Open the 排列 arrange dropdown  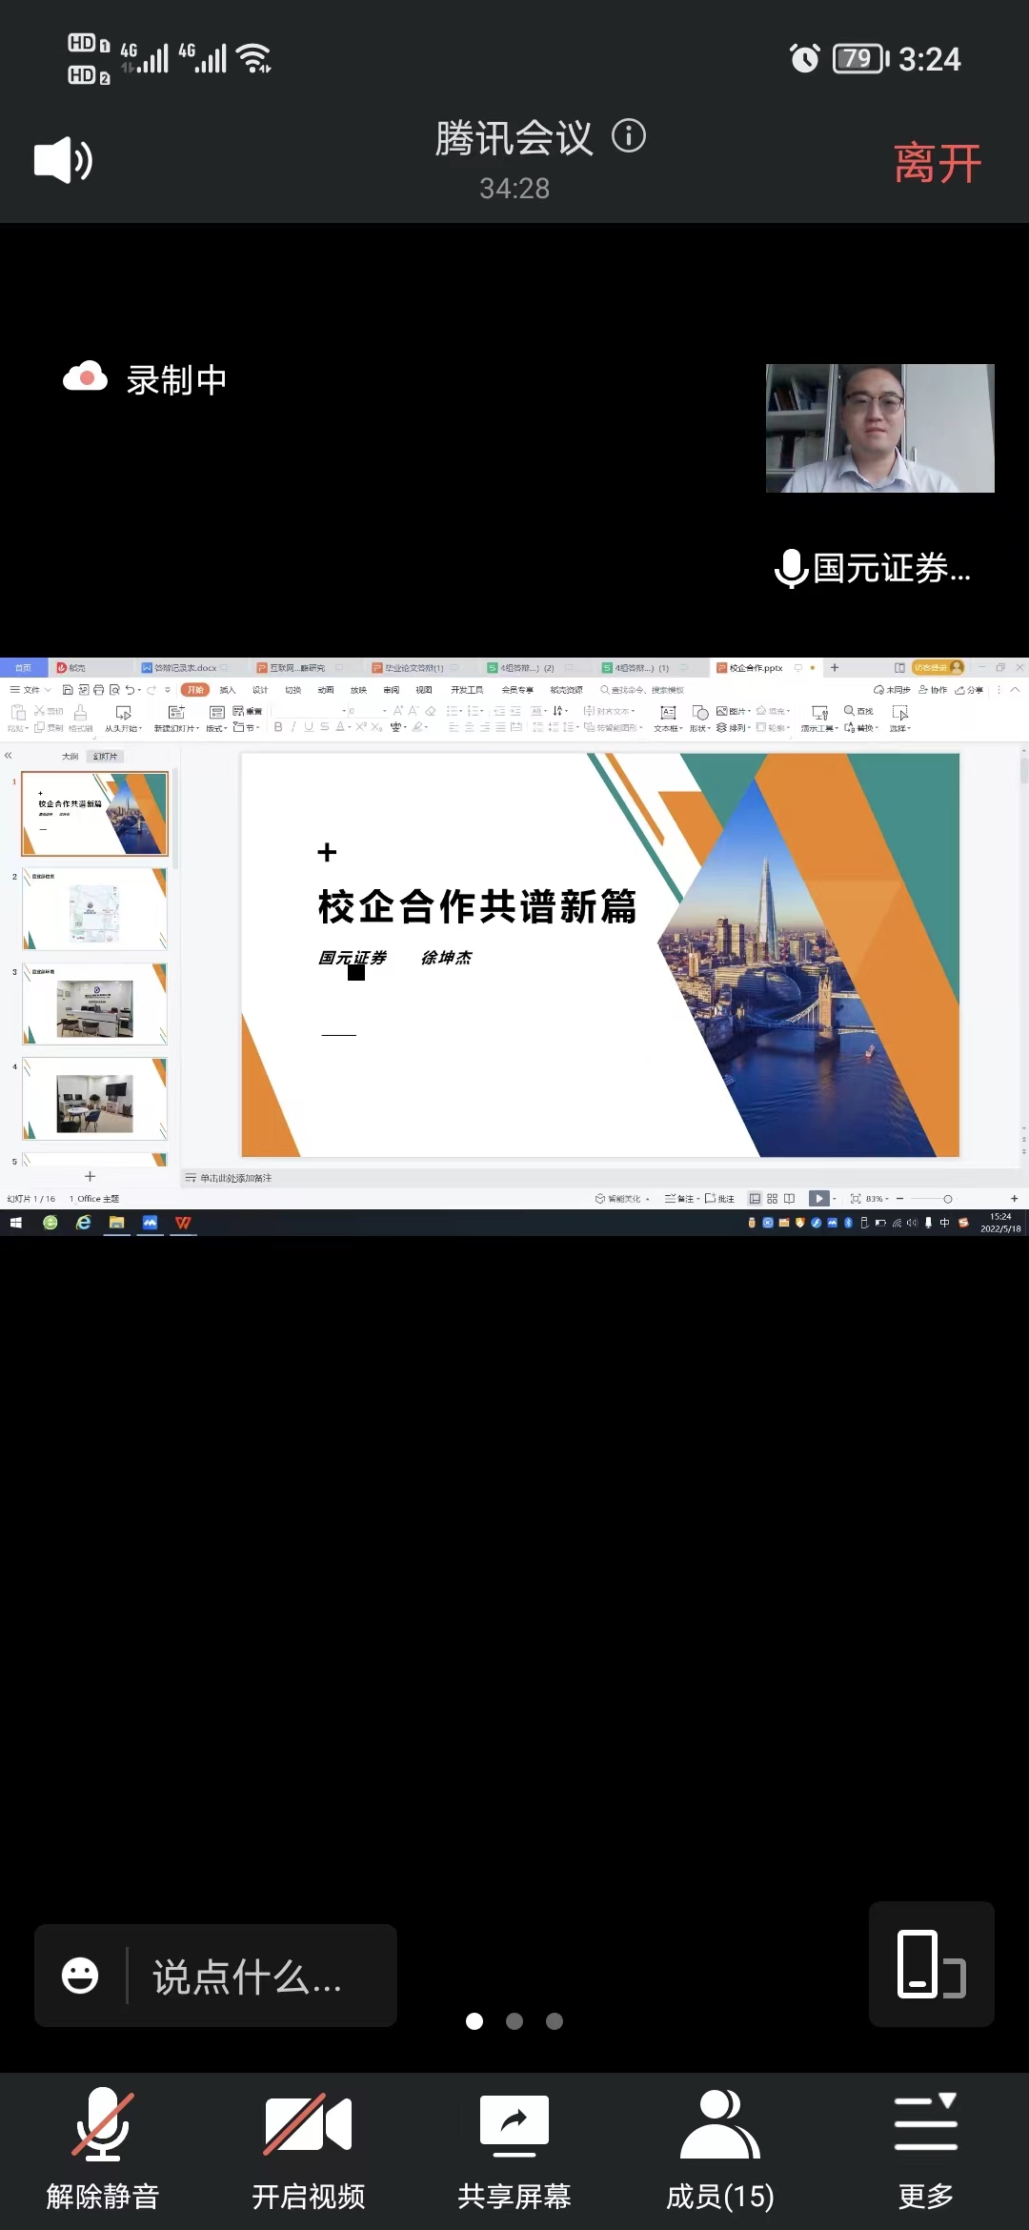tap(733, 727)
